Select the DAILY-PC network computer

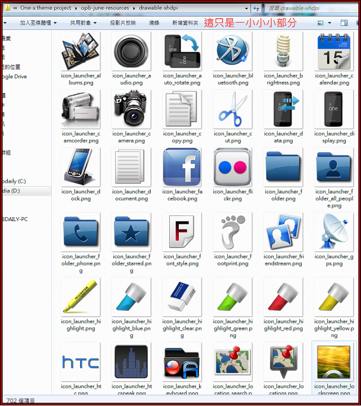pyautogui.click(x=15, y=219)
